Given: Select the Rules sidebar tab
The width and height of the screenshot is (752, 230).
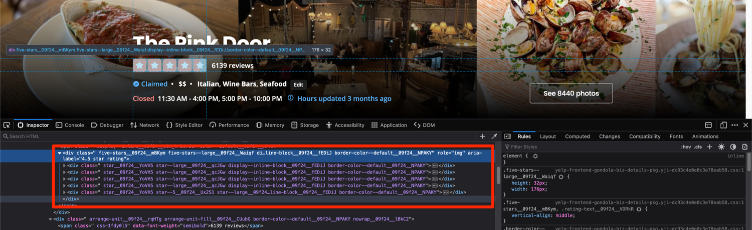Looking at the screenshot, I should [x=524, y=136].
